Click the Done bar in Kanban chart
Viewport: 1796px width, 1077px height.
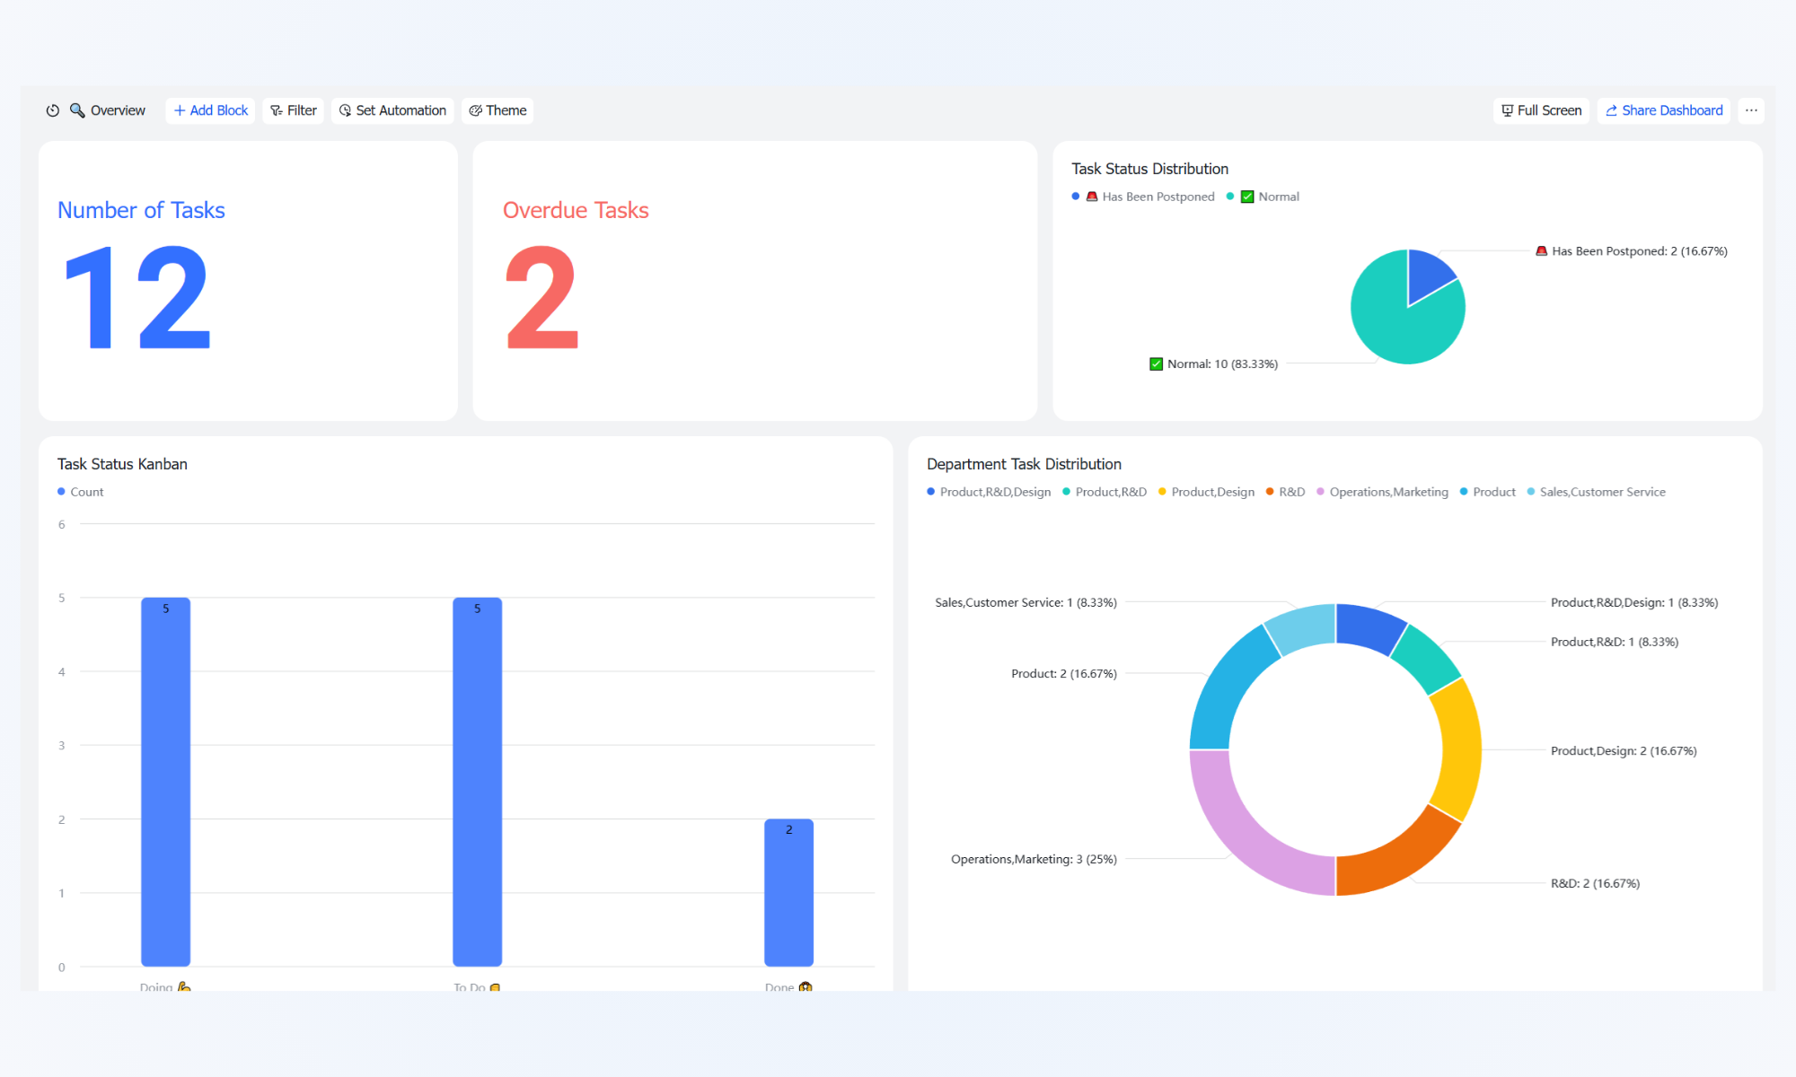[788, 892]
